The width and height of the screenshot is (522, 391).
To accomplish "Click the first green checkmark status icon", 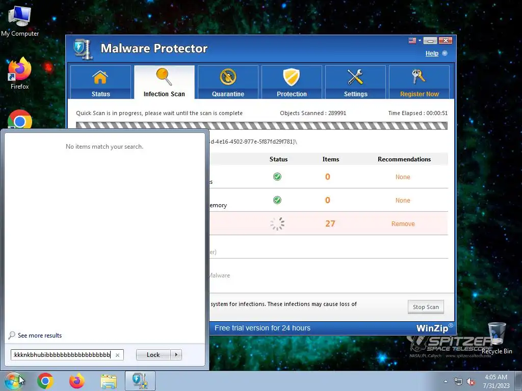I will (x=277, y=177).
